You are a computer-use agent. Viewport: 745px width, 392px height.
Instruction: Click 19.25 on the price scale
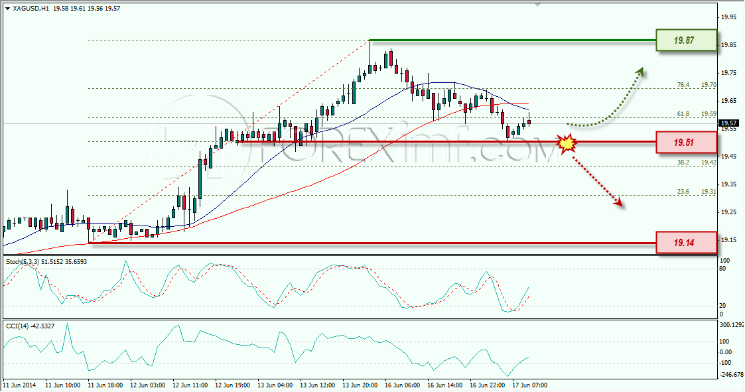coord(729,212)
